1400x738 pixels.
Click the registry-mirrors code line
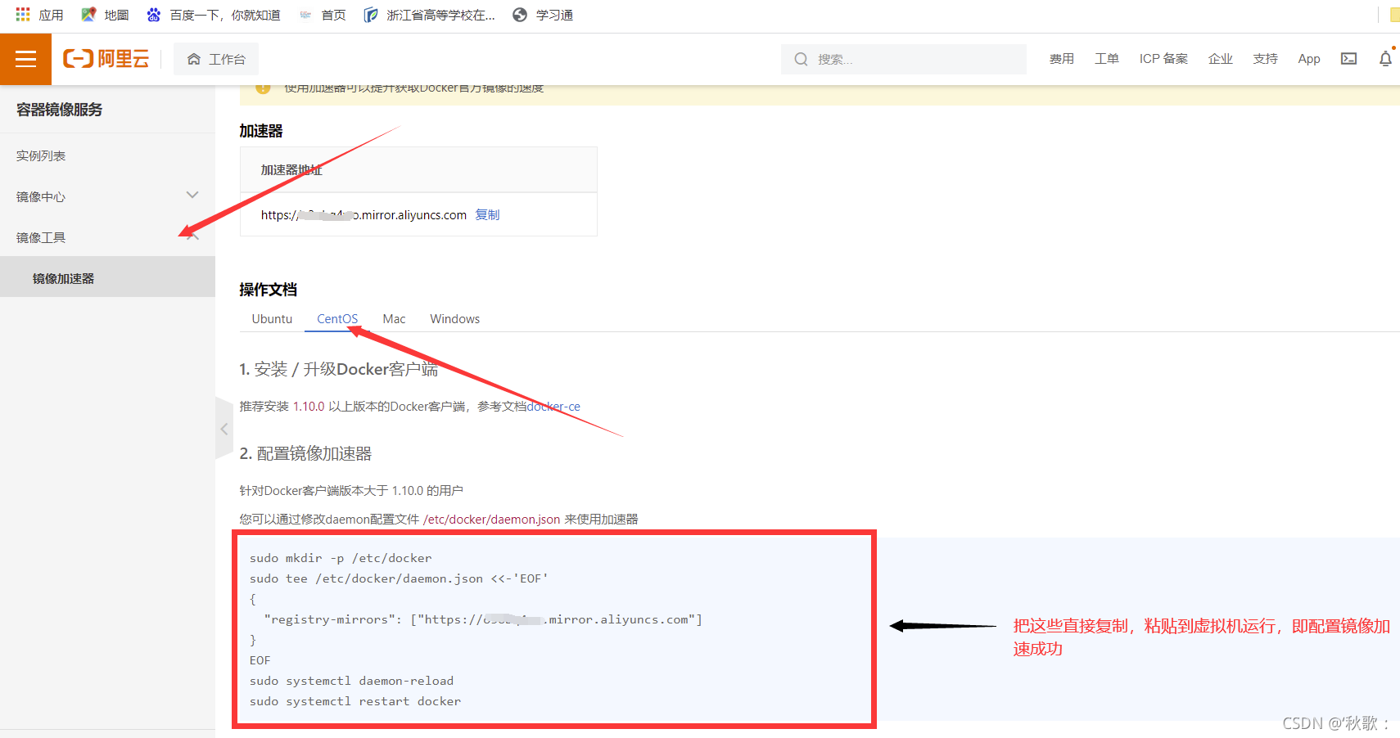[x=483, y=619]
